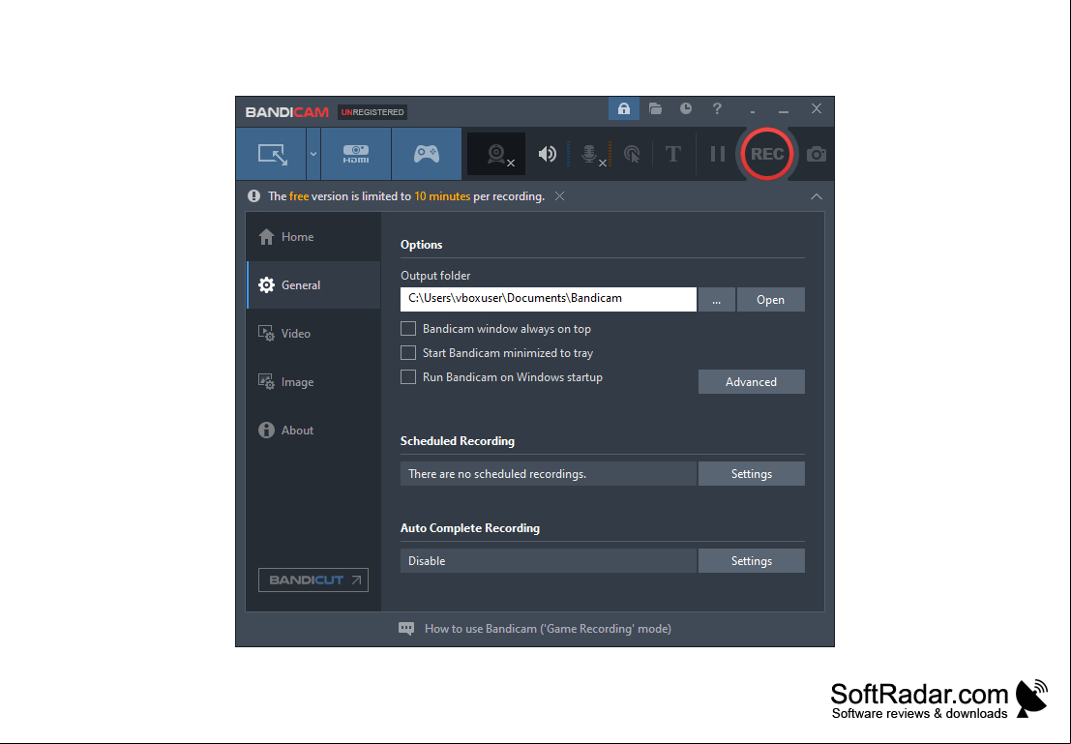1071x744 pixels.
Task: Switch to HDMI device recording mode
Action: [356, 154]
